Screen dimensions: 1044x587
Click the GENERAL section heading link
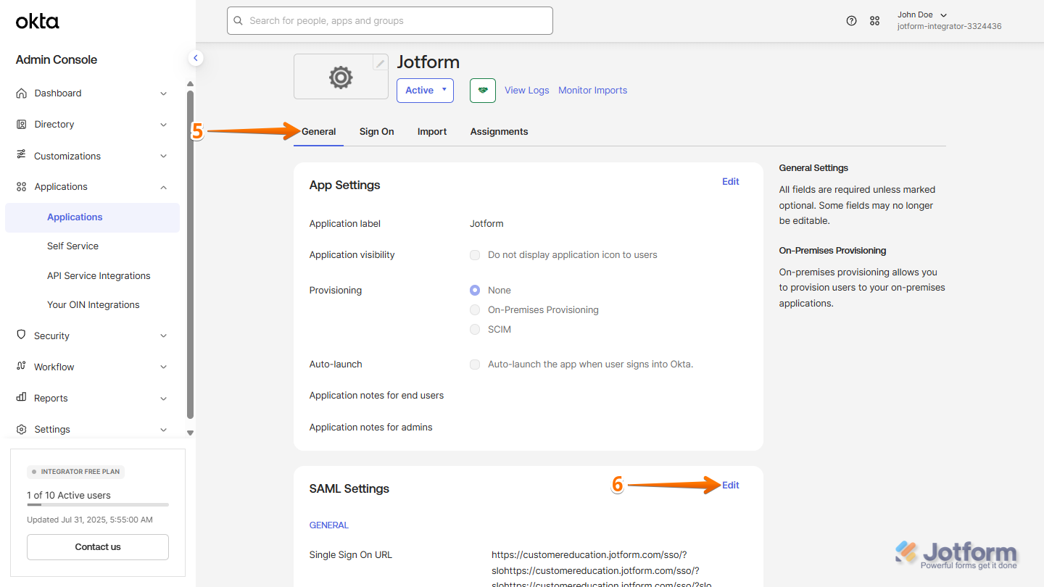tap(329, 525)
